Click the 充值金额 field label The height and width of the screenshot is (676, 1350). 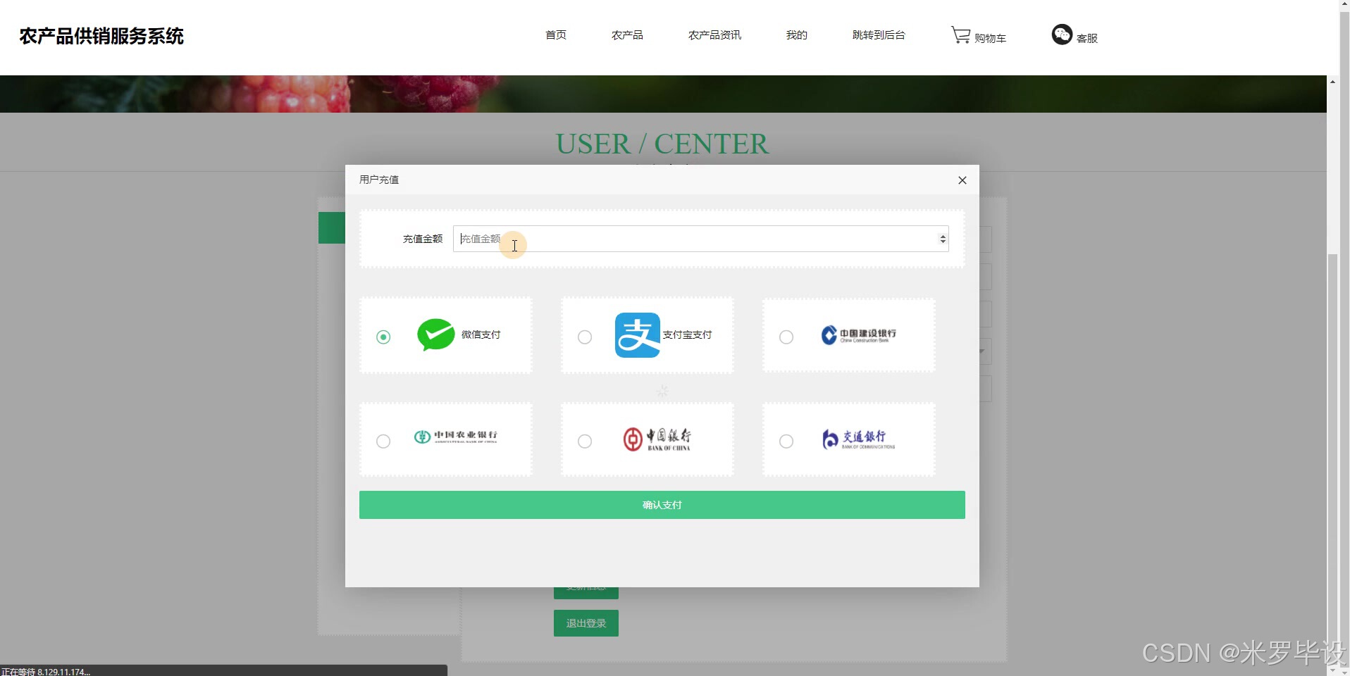pyautogui.click(x=423, y=239)
